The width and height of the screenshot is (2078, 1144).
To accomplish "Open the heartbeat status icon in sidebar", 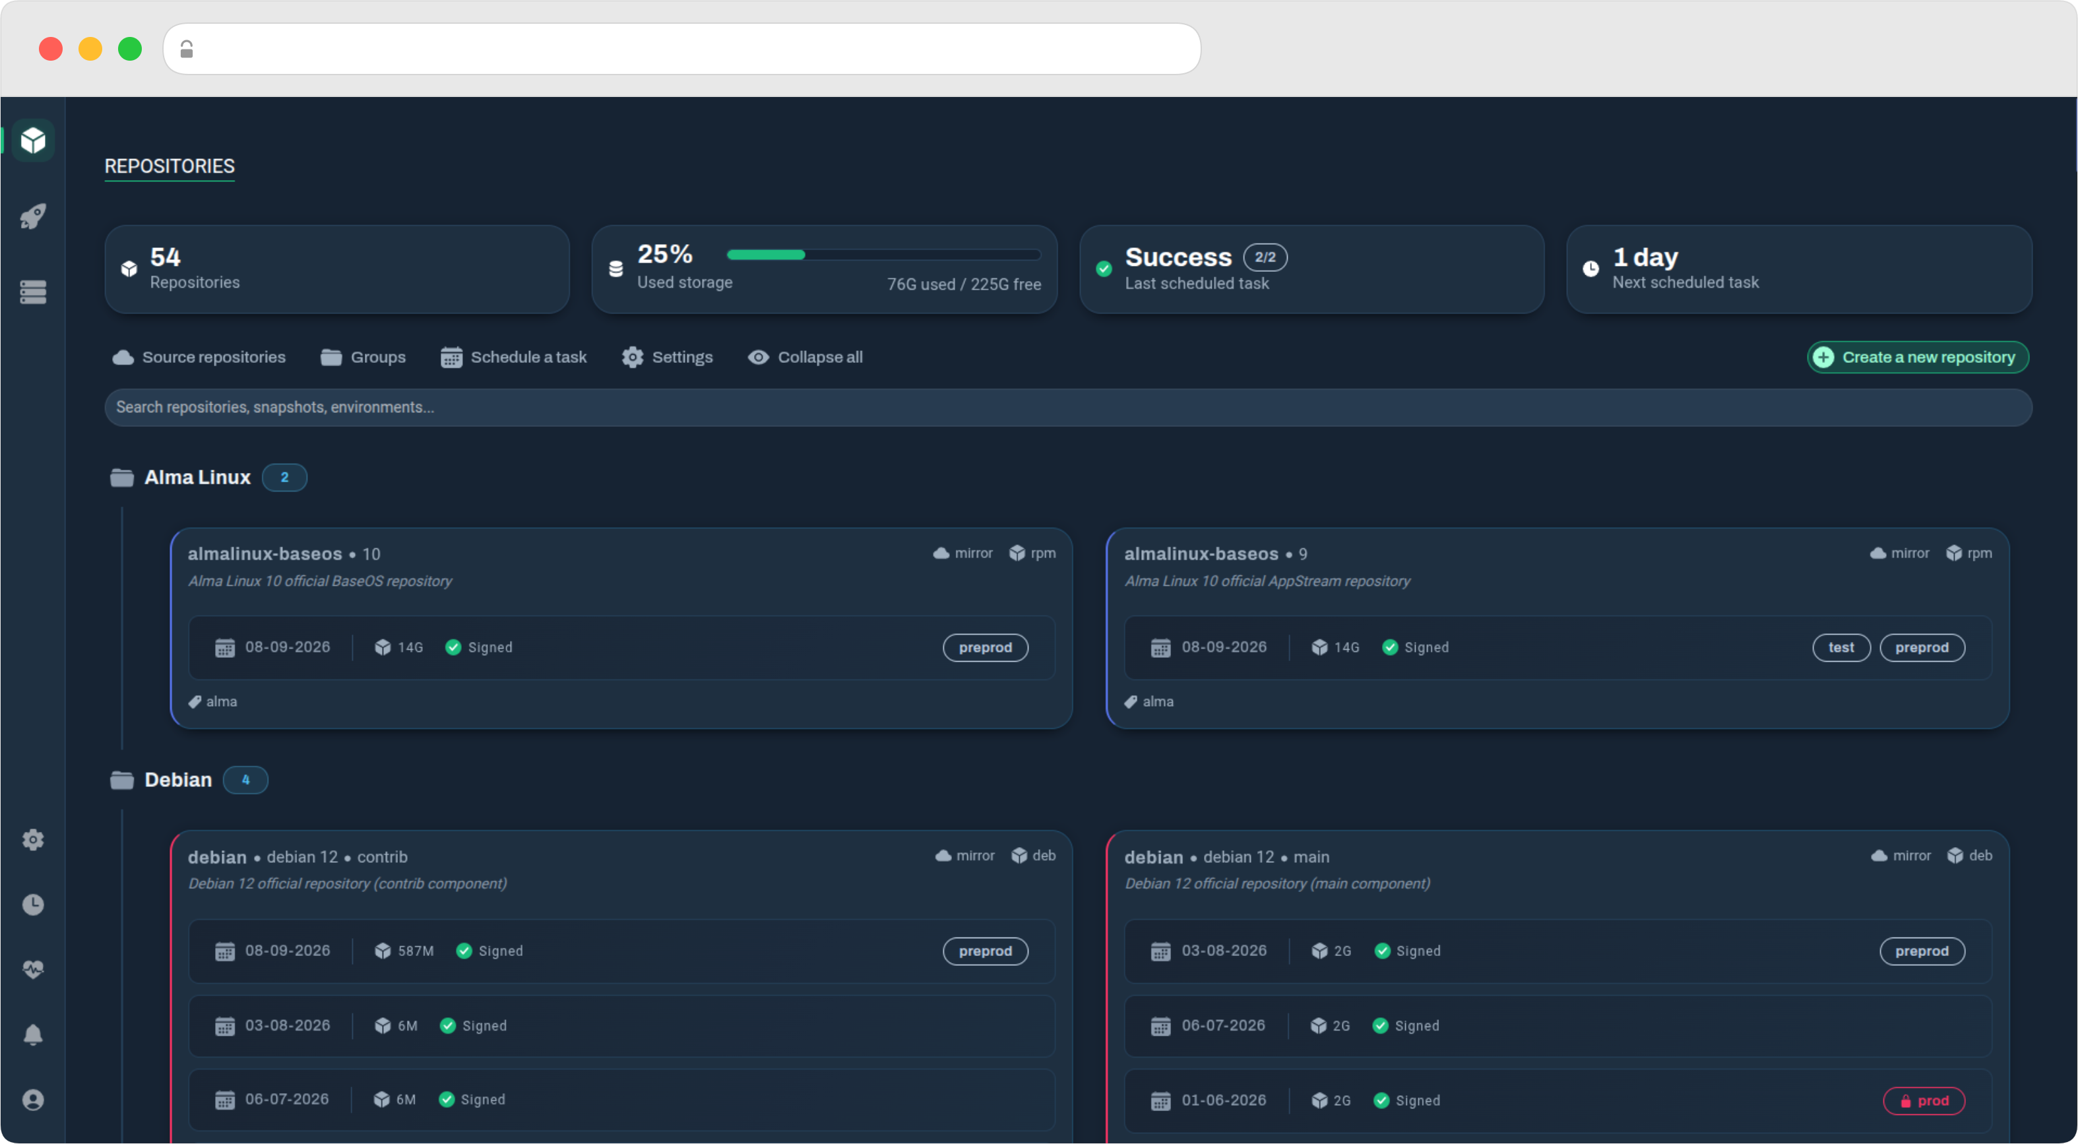I will (33, 969).
